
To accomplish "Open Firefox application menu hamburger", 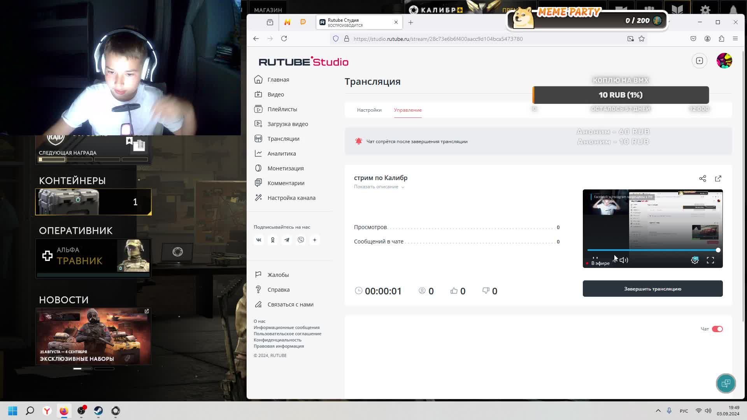I will point(735,38).
